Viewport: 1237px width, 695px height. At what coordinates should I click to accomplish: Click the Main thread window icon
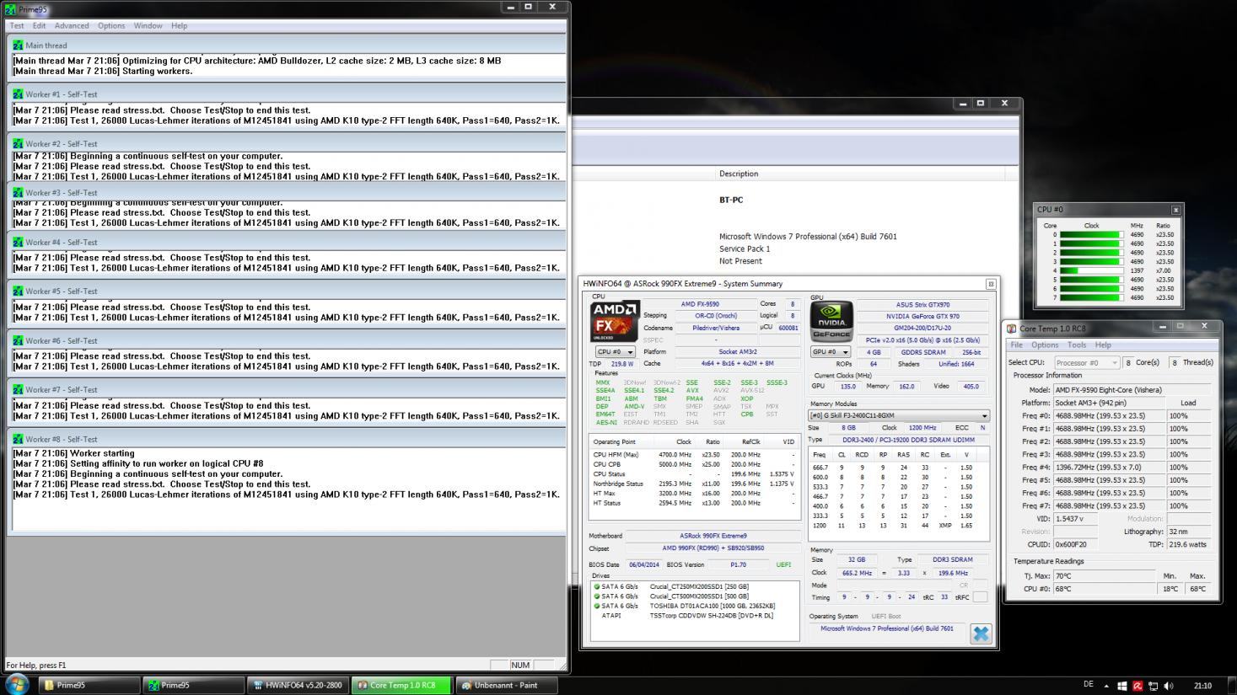tap(18, 45)
